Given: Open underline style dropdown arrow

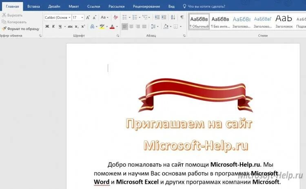Looking at the screenshot, I should [65, 27].
